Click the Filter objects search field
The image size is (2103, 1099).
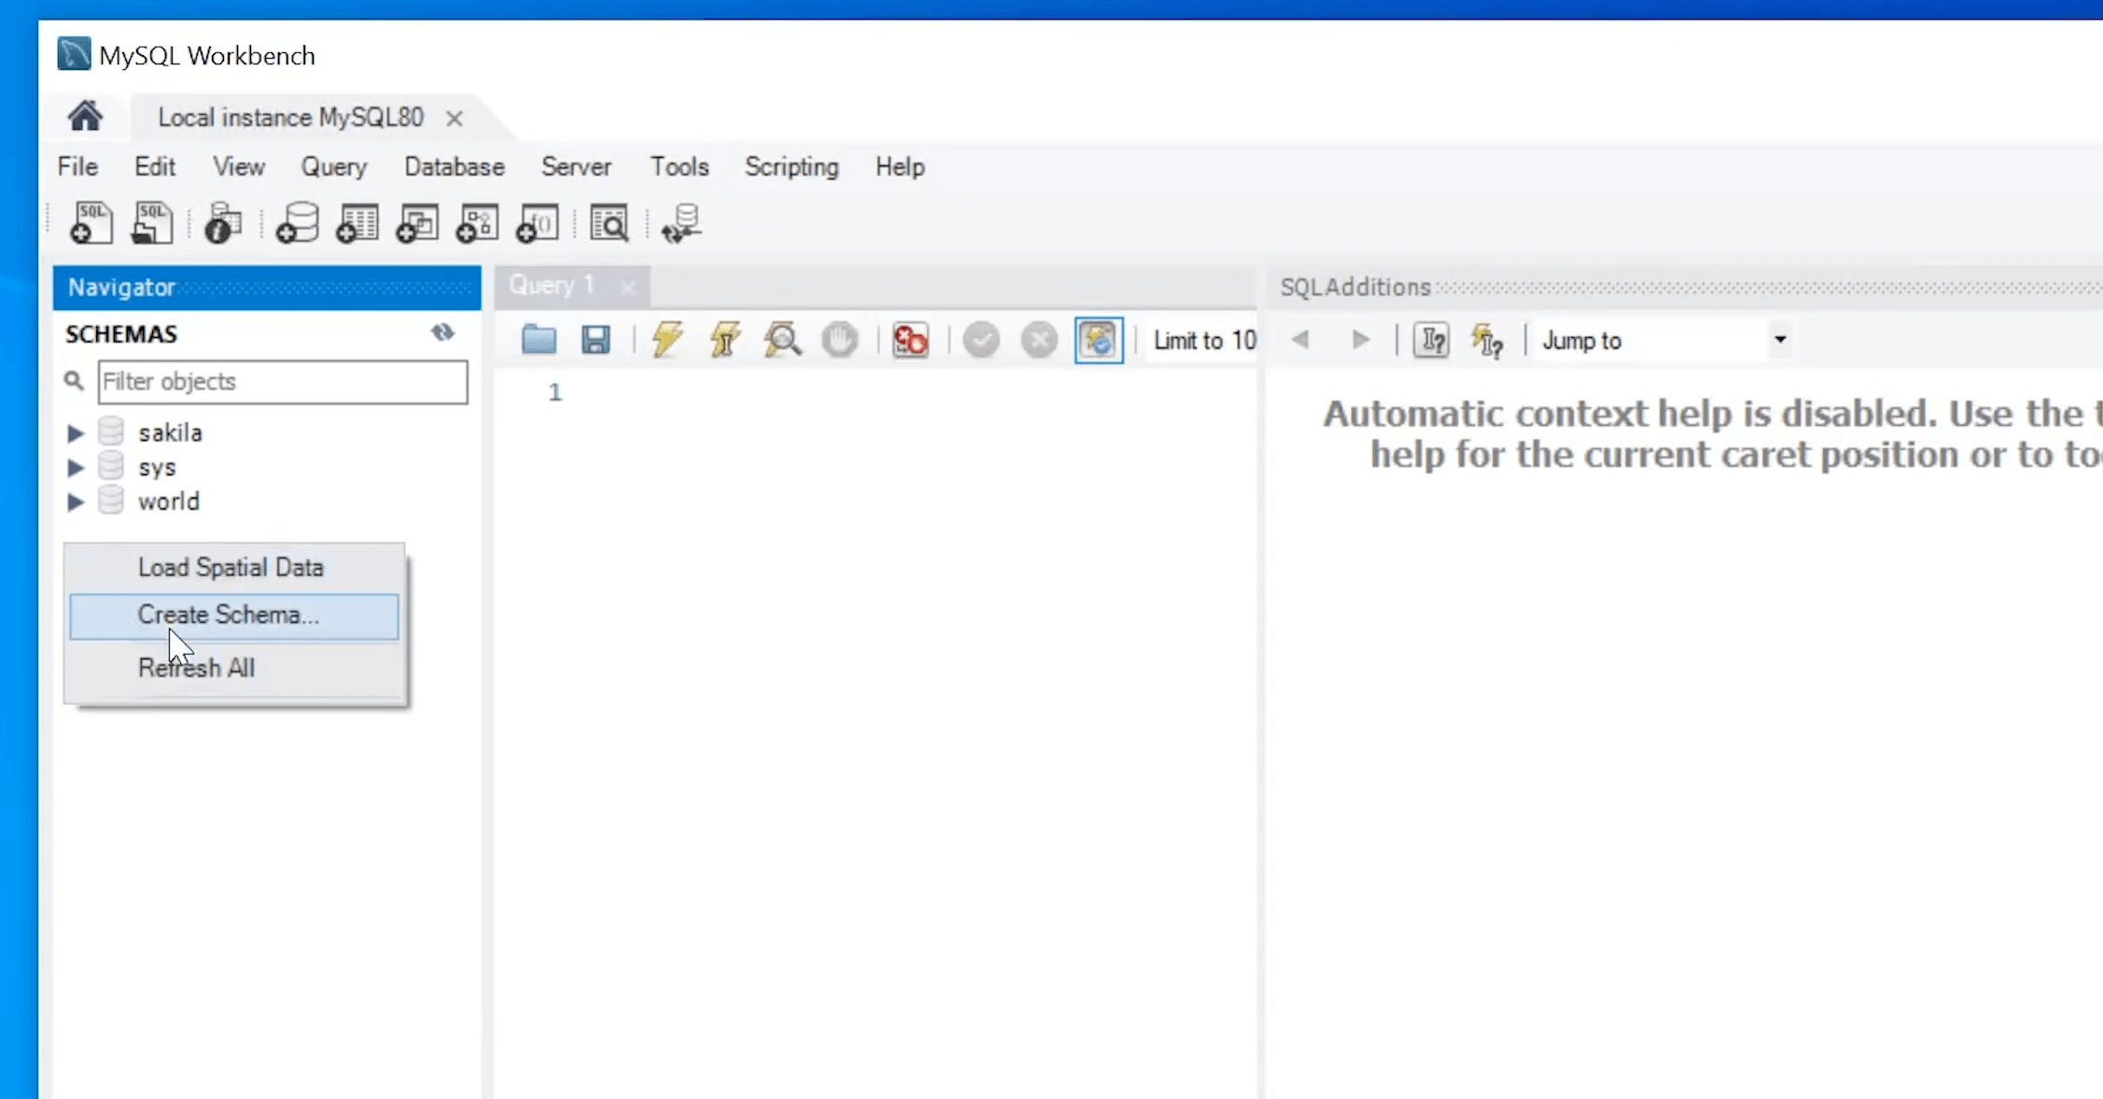coord(283,382)
